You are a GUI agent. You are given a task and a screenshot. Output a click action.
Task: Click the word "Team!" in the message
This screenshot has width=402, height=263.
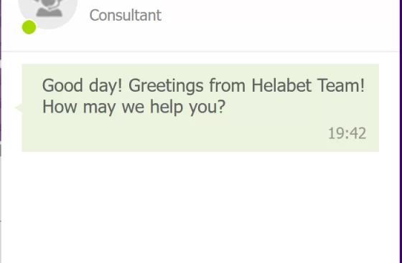pos(341,85)
